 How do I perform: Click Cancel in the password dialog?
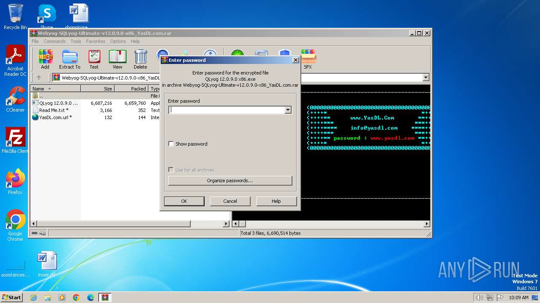[x=230, y=201]
